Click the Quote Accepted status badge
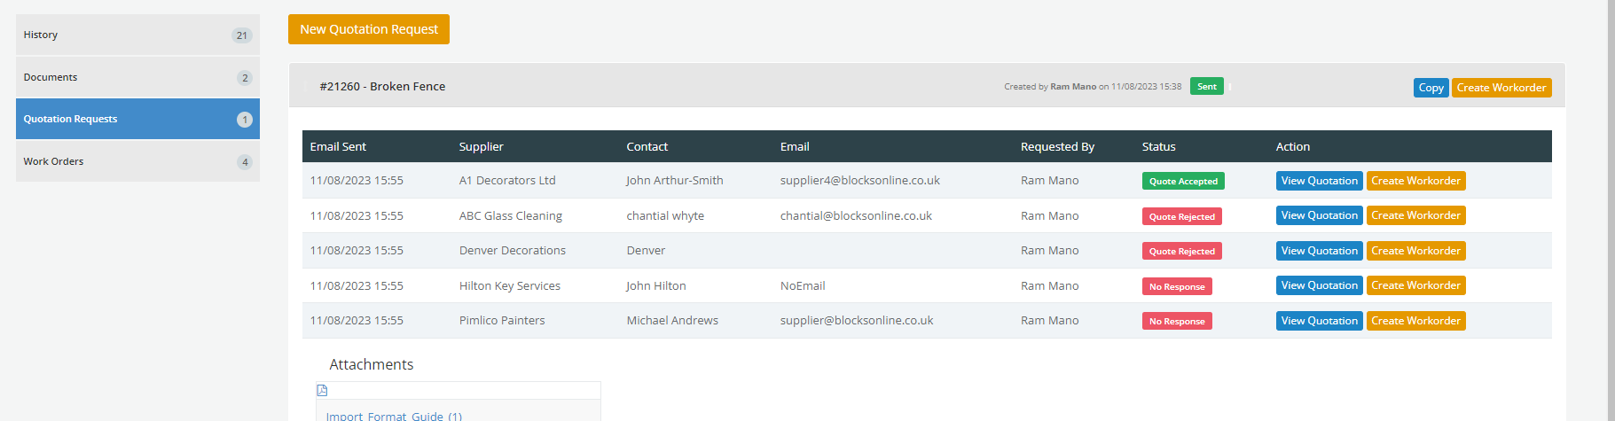The image size is (1615, 421). (x=1183, y=181)
